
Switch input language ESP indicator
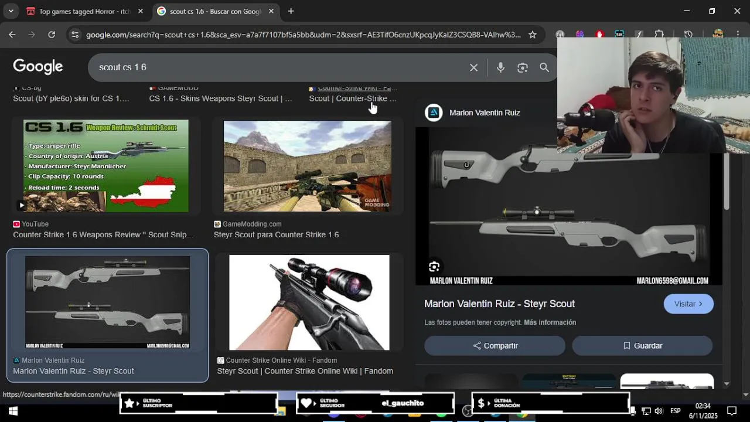[x=676, y=411]
